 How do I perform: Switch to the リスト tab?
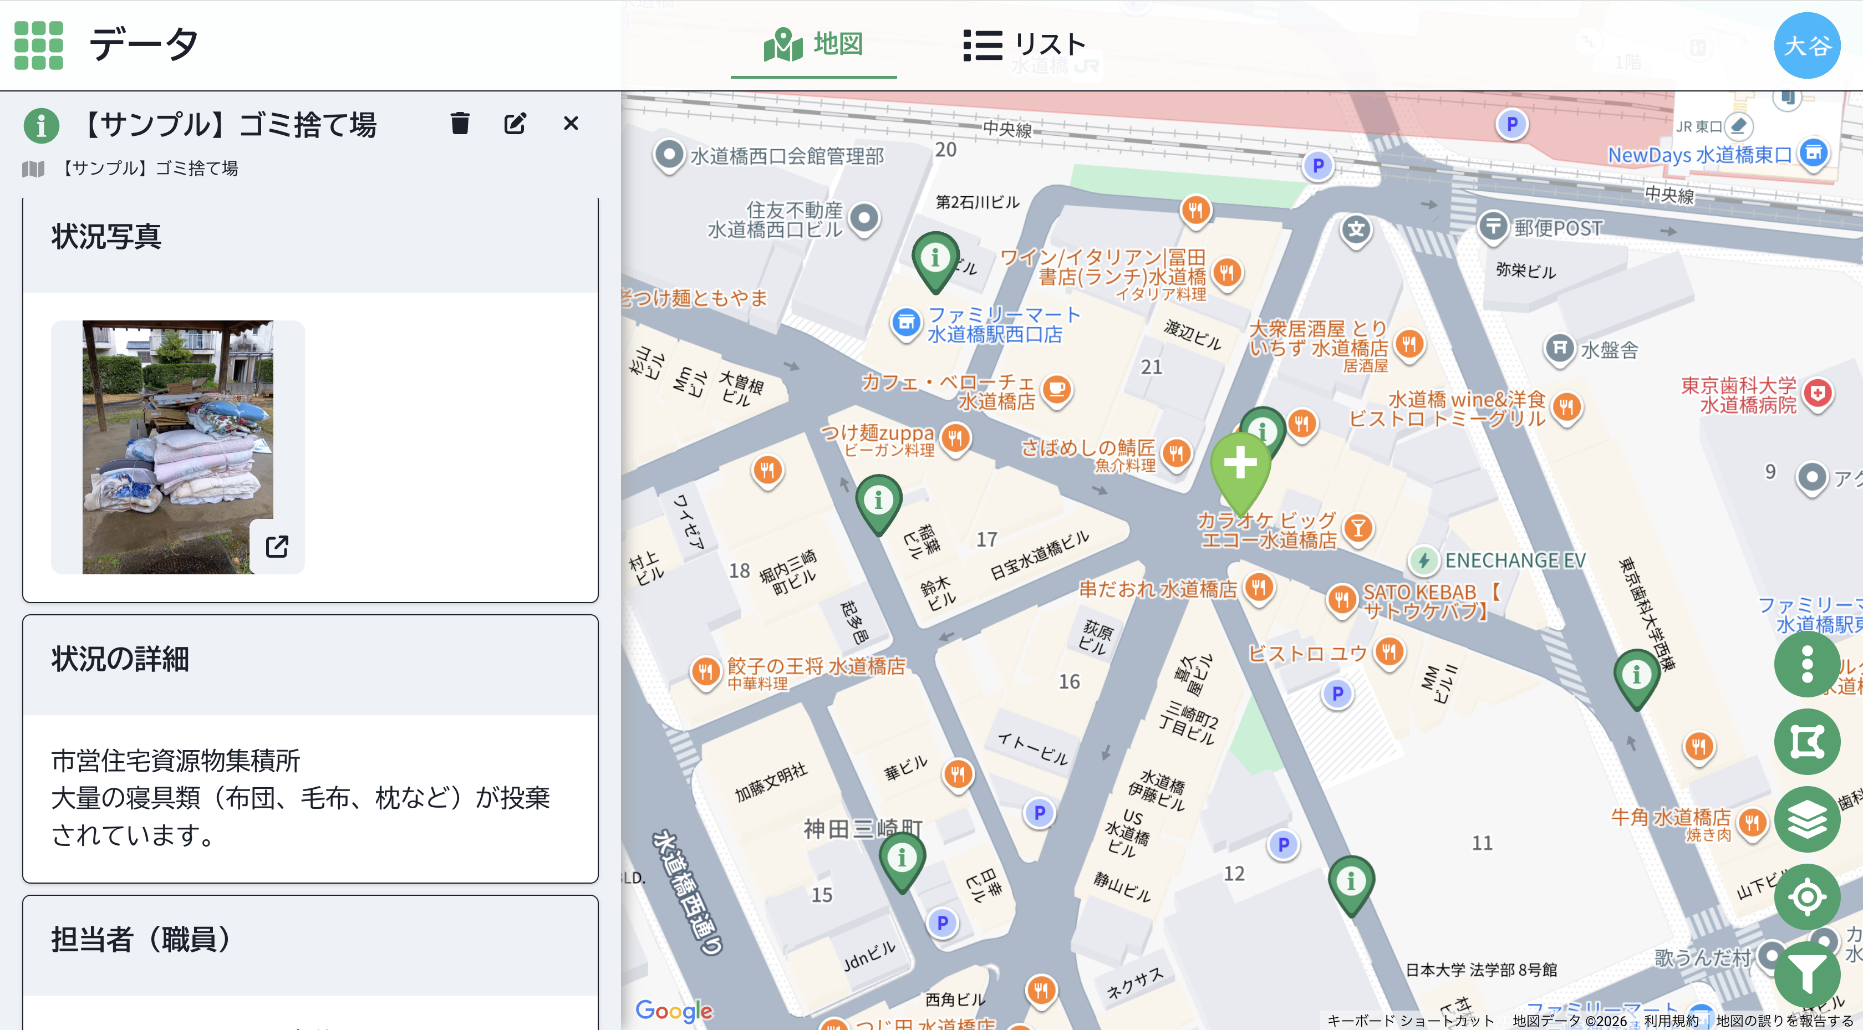click(1024, 45)
